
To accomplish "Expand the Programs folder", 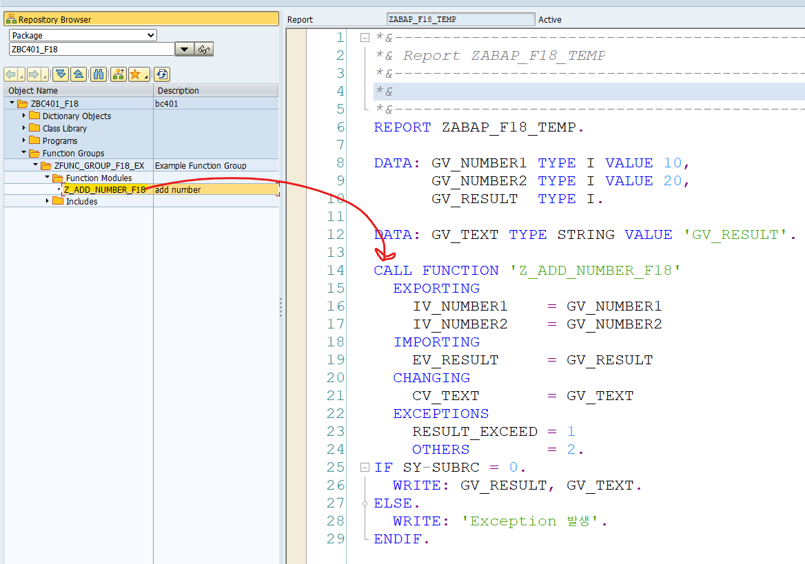I will click(x=23, y=140).
